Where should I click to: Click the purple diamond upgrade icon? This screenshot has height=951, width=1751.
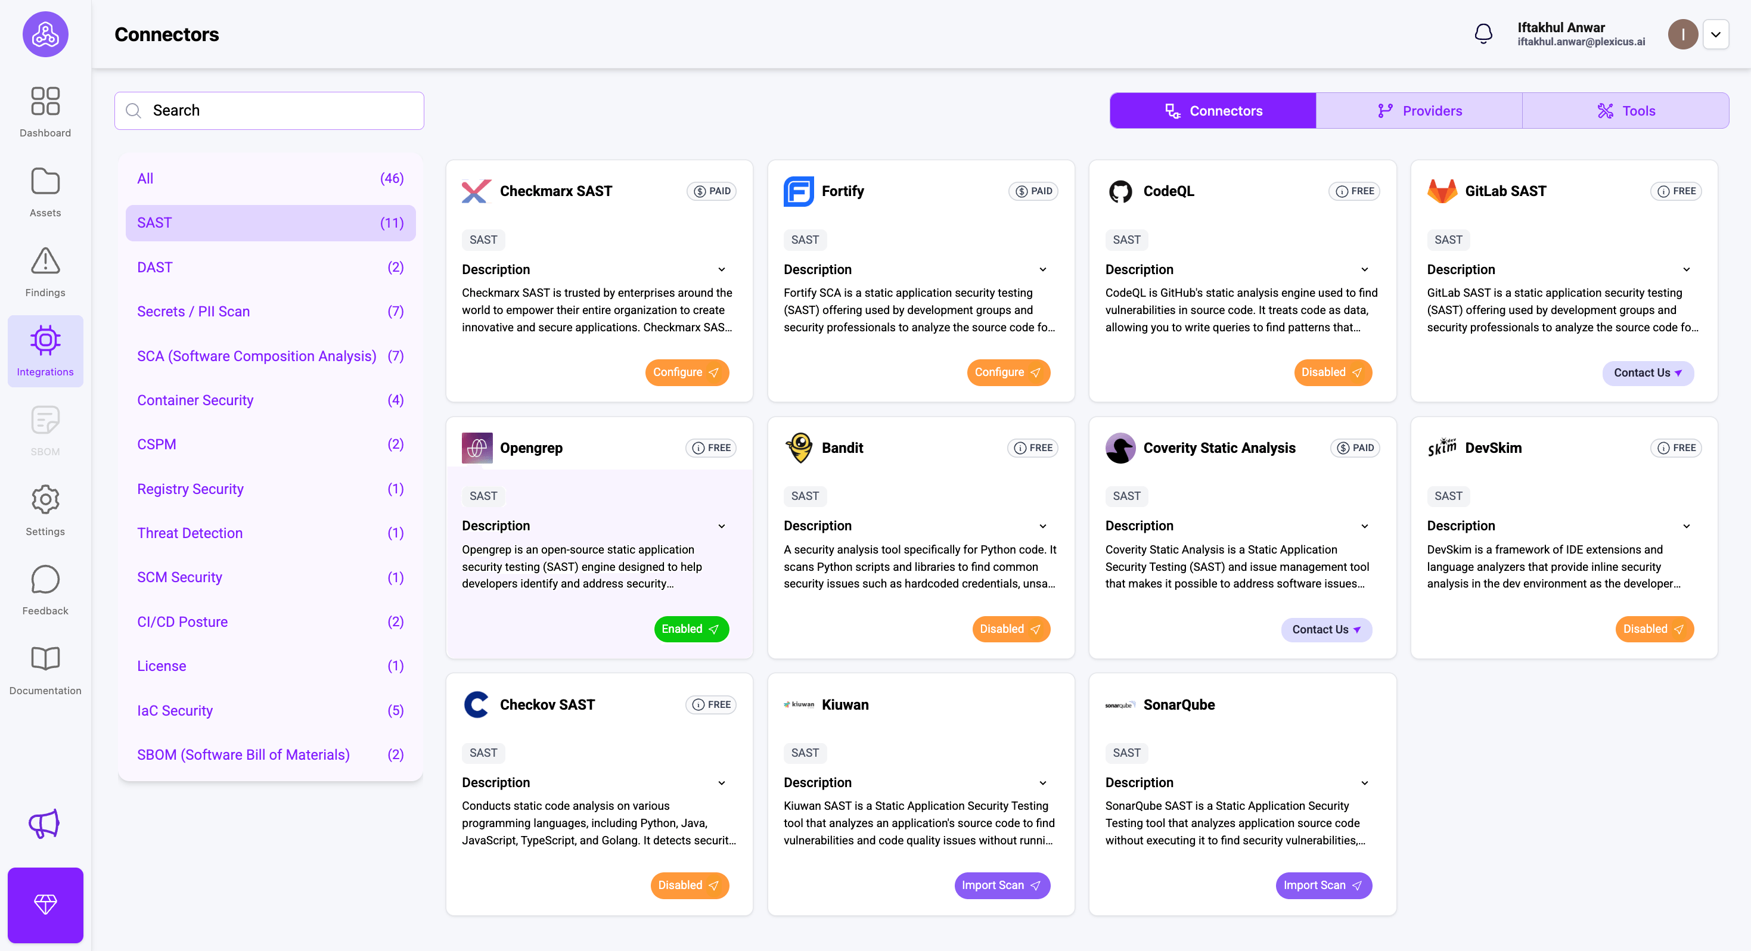[x=45, y=905]
